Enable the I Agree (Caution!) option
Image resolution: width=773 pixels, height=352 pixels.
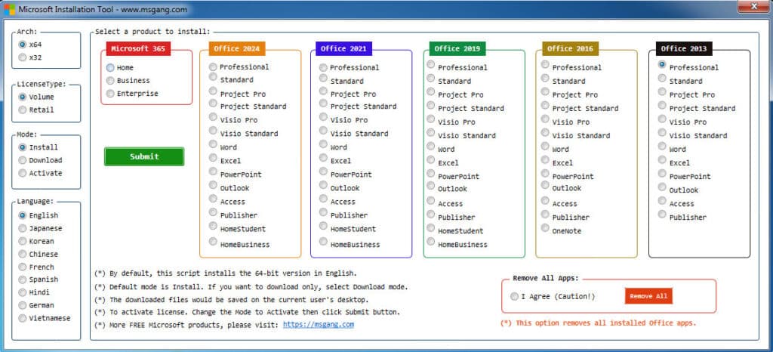point(515,296)
